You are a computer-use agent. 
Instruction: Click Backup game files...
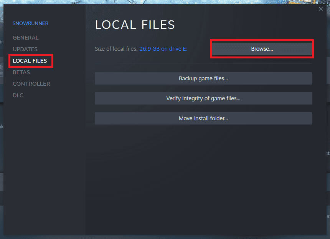point(203,78)
